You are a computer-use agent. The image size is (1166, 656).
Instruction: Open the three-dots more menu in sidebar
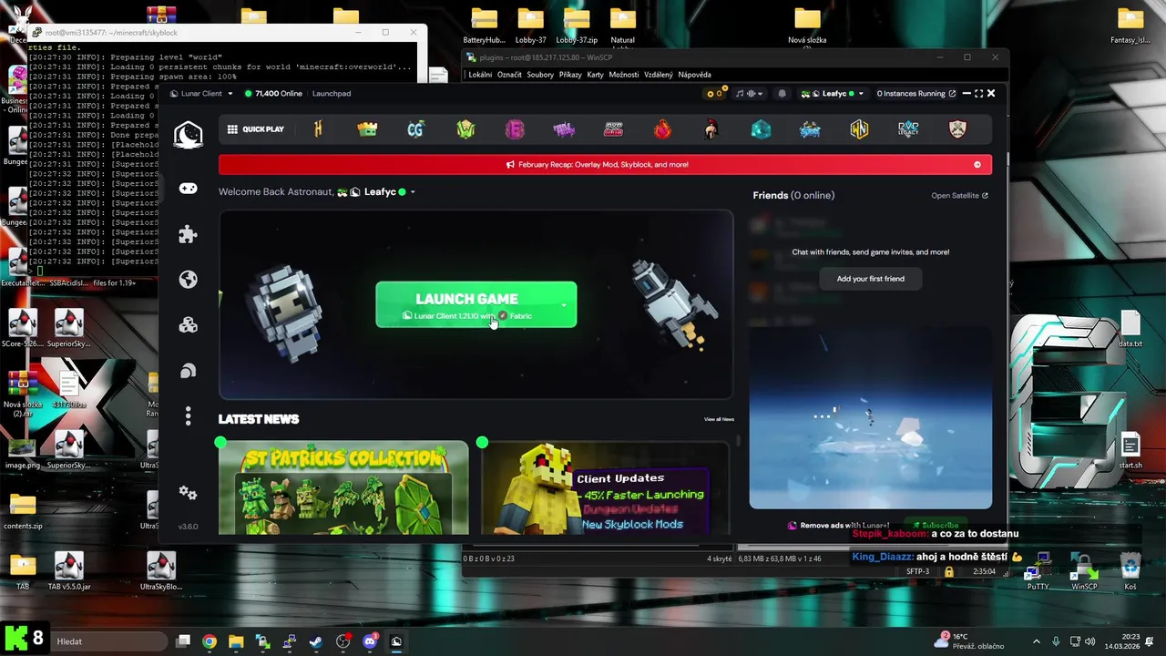click(188, 416)
